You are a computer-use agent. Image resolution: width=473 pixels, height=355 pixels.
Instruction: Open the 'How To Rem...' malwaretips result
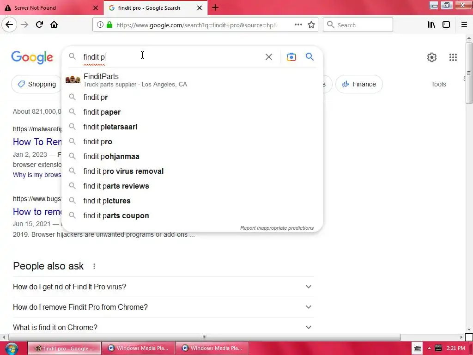click(37, 142)
